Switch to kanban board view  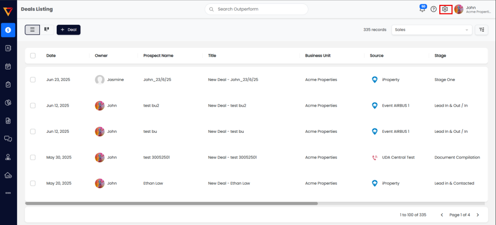click(x=47, y=30)
